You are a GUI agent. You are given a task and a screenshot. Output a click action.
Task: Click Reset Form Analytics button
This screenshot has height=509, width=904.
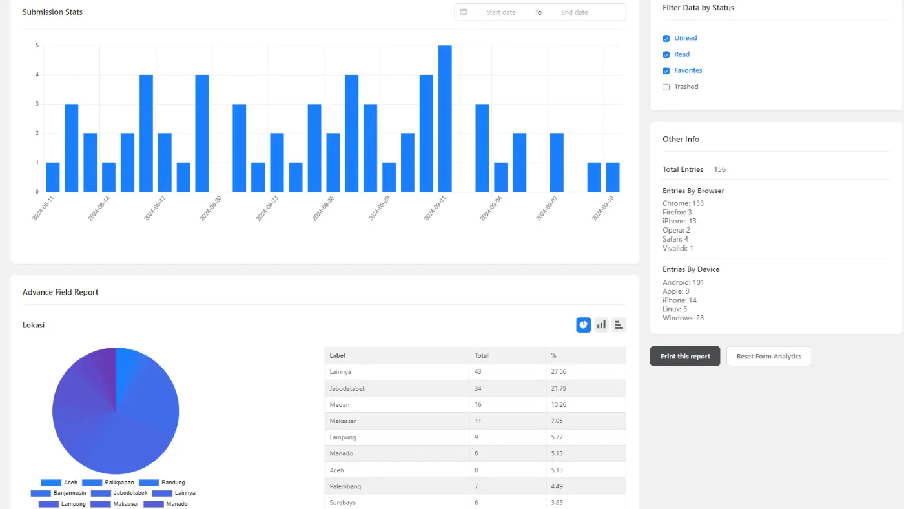point(768,357)
